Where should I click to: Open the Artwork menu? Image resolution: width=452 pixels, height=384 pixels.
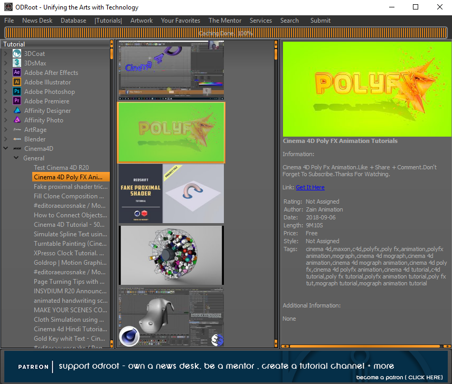141,21
